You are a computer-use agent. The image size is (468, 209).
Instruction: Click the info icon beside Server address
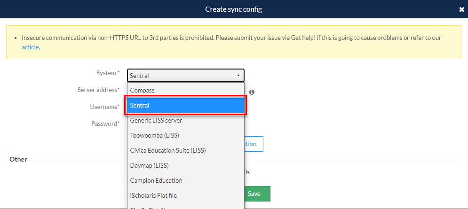(252, 93)
